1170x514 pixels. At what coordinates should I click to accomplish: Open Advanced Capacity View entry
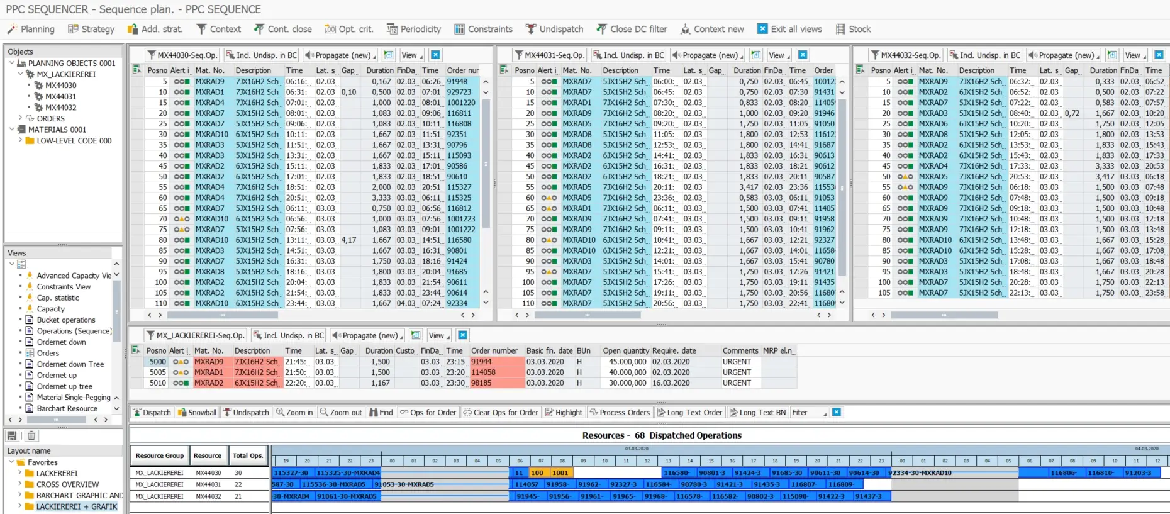pyautogui.click(x=74, y=276)
